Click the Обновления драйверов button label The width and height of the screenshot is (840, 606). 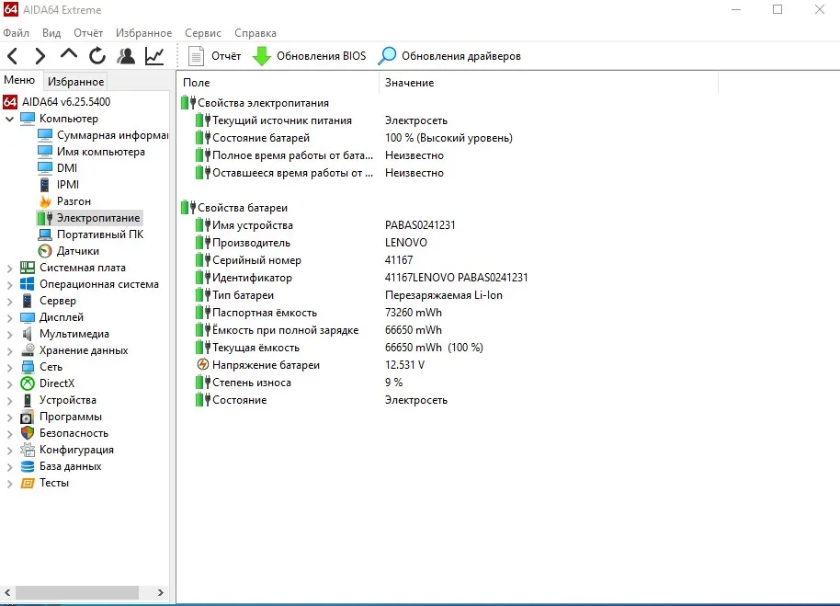click(461, 56)
